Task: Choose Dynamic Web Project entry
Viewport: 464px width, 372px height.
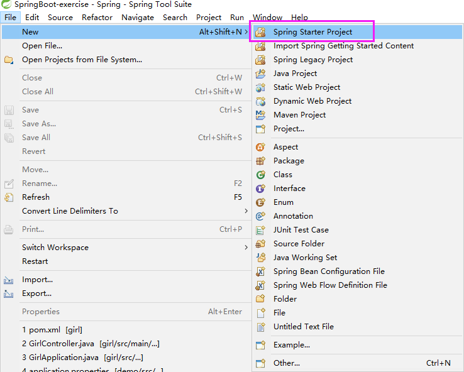Action: [x=358, y=101]
